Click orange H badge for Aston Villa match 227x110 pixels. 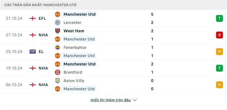(219, 85)
